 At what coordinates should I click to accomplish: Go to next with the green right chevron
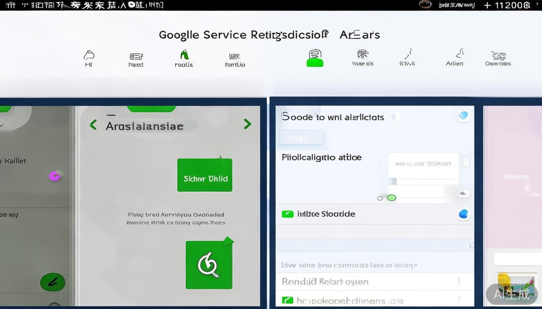247,124
